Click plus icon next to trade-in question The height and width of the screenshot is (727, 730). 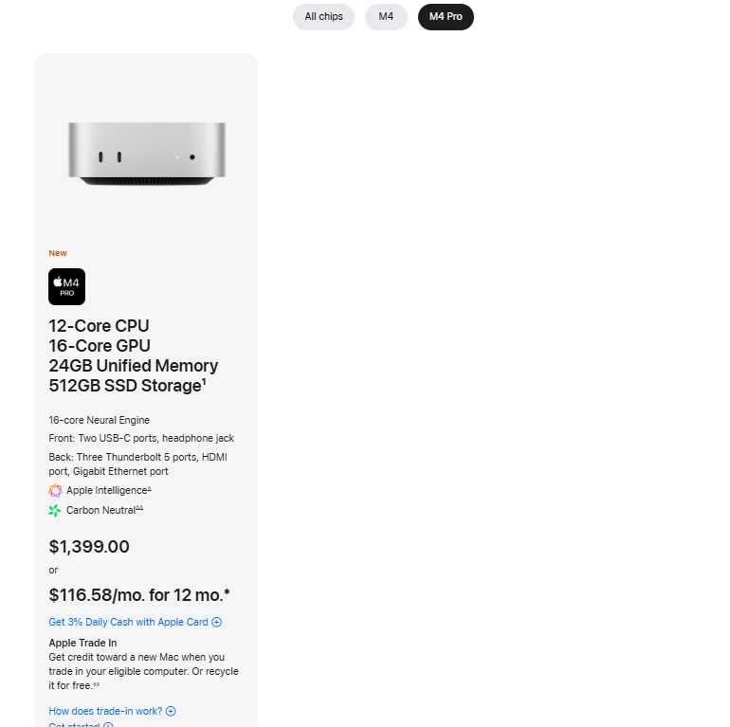(171, 711)
